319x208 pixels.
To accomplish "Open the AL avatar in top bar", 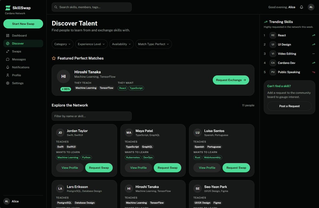I will (311, 7).
